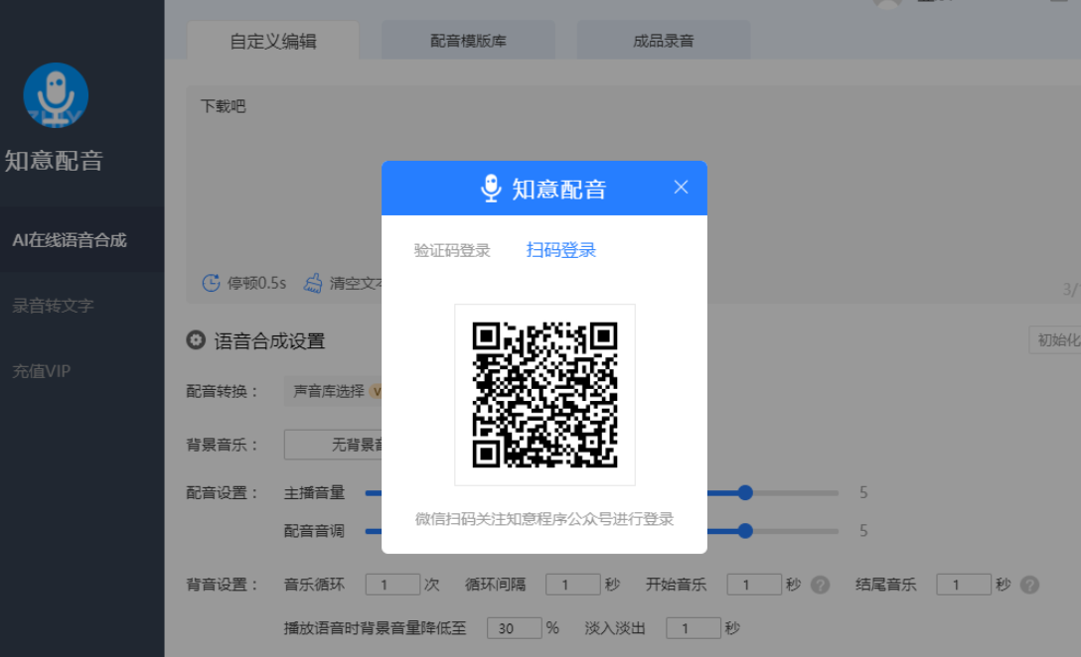
Task: Click the microphone icon in dialog header
Action: click(491, 188)
